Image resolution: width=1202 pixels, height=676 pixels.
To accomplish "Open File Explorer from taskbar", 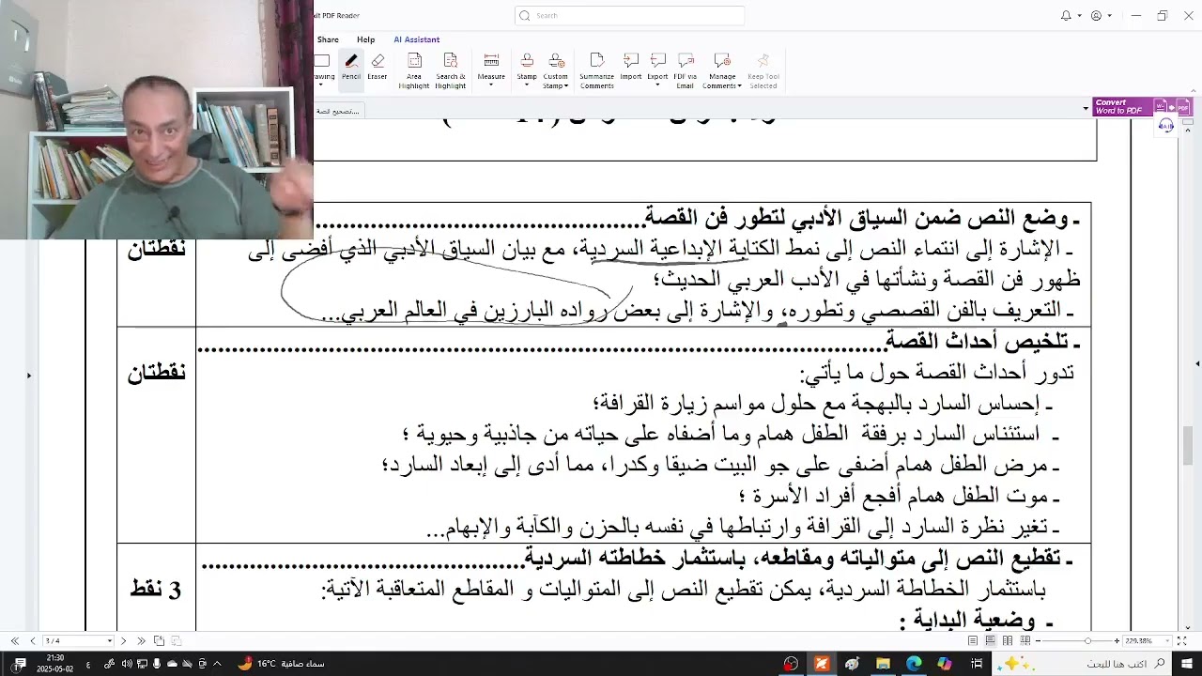I will (x=884, y=664).
